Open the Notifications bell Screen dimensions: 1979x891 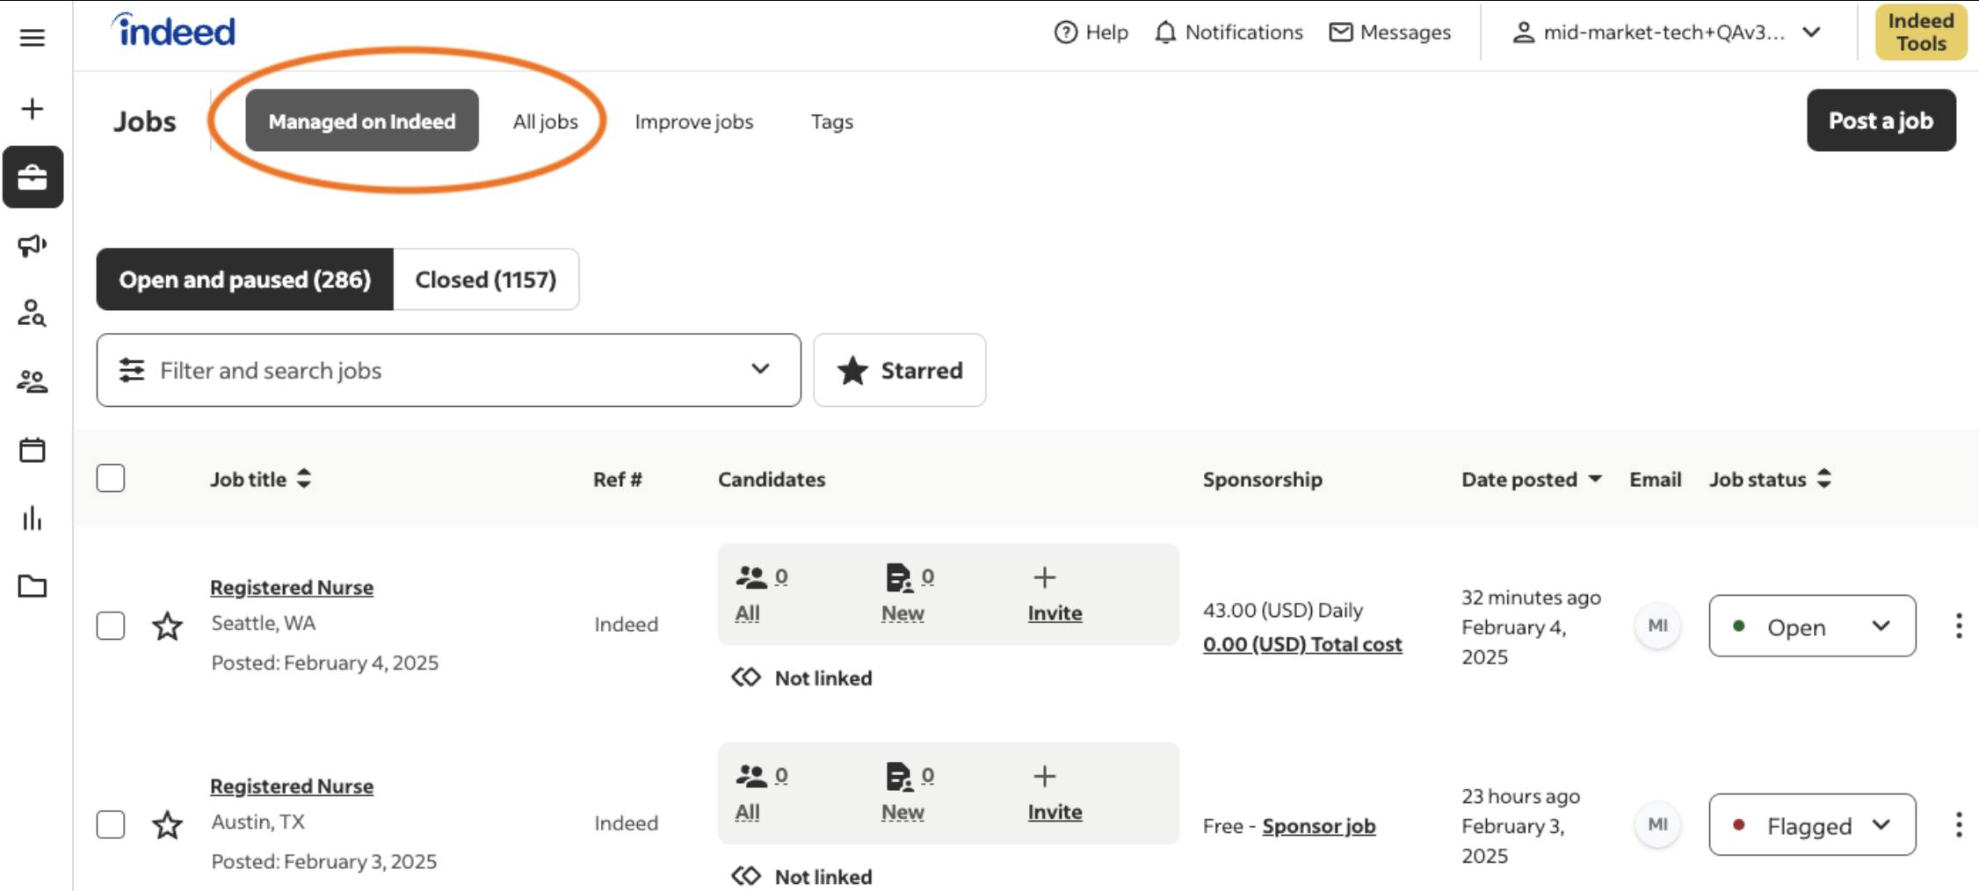pyautogui.click(x=1229, y=33)
